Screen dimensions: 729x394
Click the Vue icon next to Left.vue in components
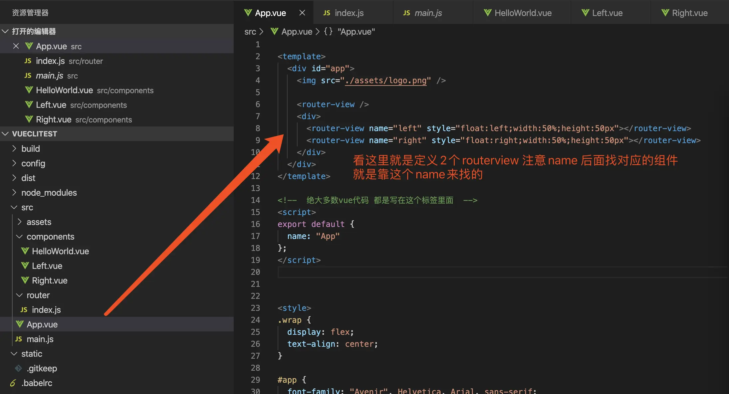point(25,266)
